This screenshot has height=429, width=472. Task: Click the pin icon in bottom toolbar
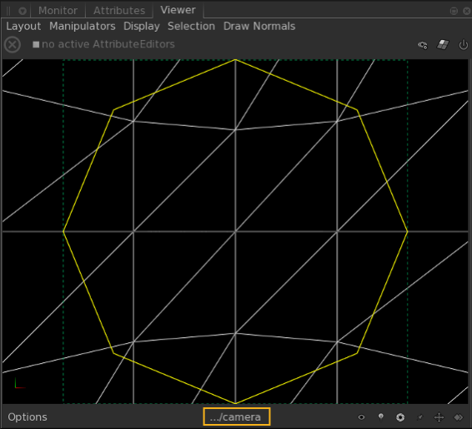click(420, 417)
